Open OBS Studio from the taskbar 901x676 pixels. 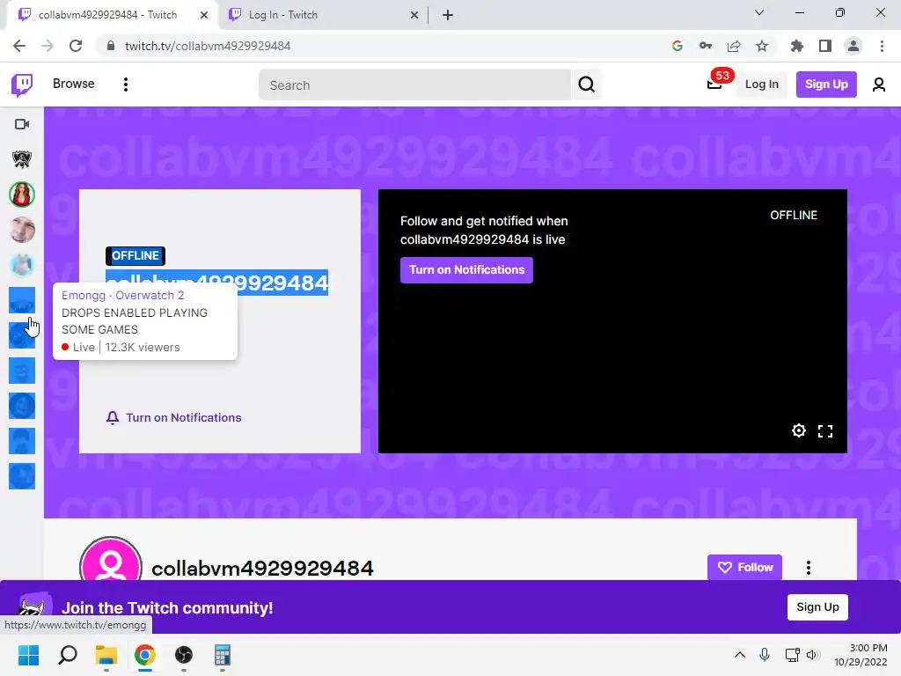pos(184,655)
